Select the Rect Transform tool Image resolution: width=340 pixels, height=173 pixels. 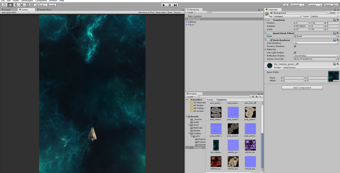tap(27, 5)
